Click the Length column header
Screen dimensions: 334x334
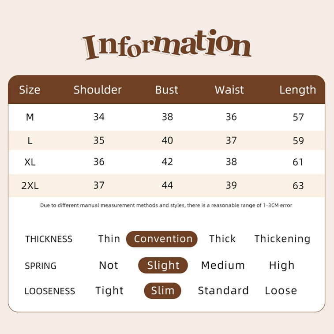click(297, 90)
